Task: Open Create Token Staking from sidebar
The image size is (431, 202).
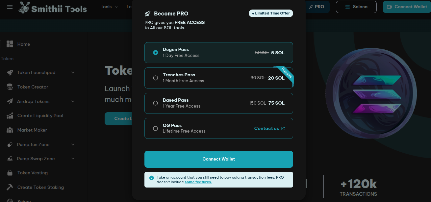Action: point(40,187)
